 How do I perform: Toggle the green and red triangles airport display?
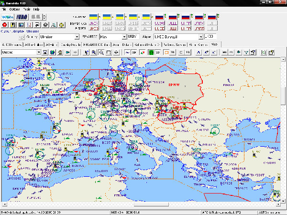point(143,52)
